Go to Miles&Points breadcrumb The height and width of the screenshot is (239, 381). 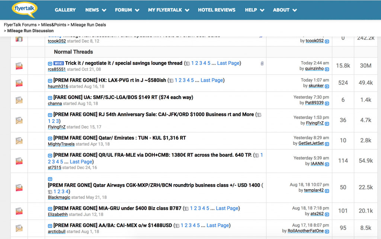tap(54, 25)
